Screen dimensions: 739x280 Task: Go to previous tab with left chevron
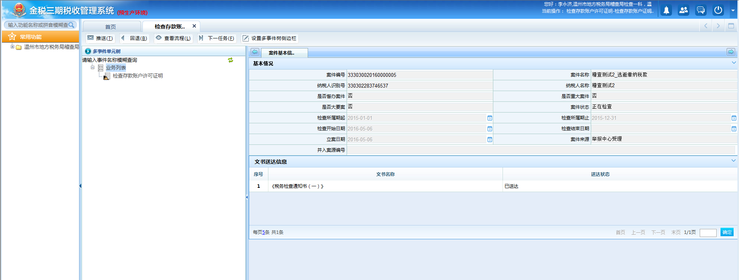(x=706, y=26)
